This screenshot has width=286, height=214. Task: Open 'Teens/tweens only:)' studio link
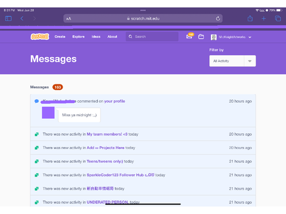tap(105, 162)
